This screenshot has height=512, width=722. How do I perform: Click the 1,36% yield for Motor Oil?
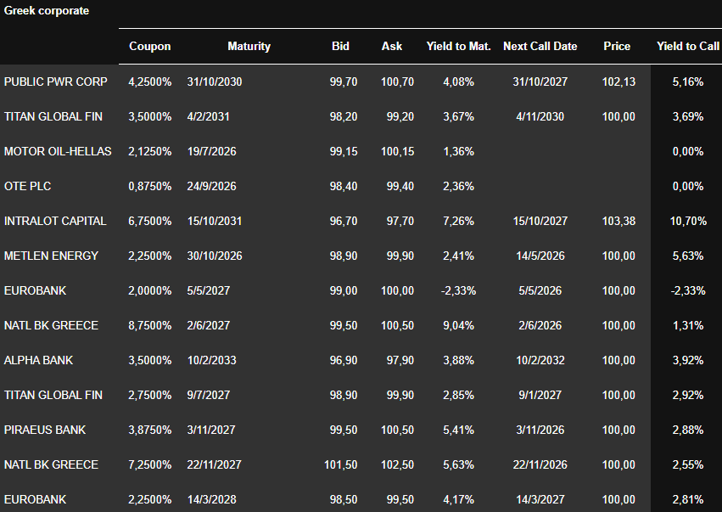point(459,151)
